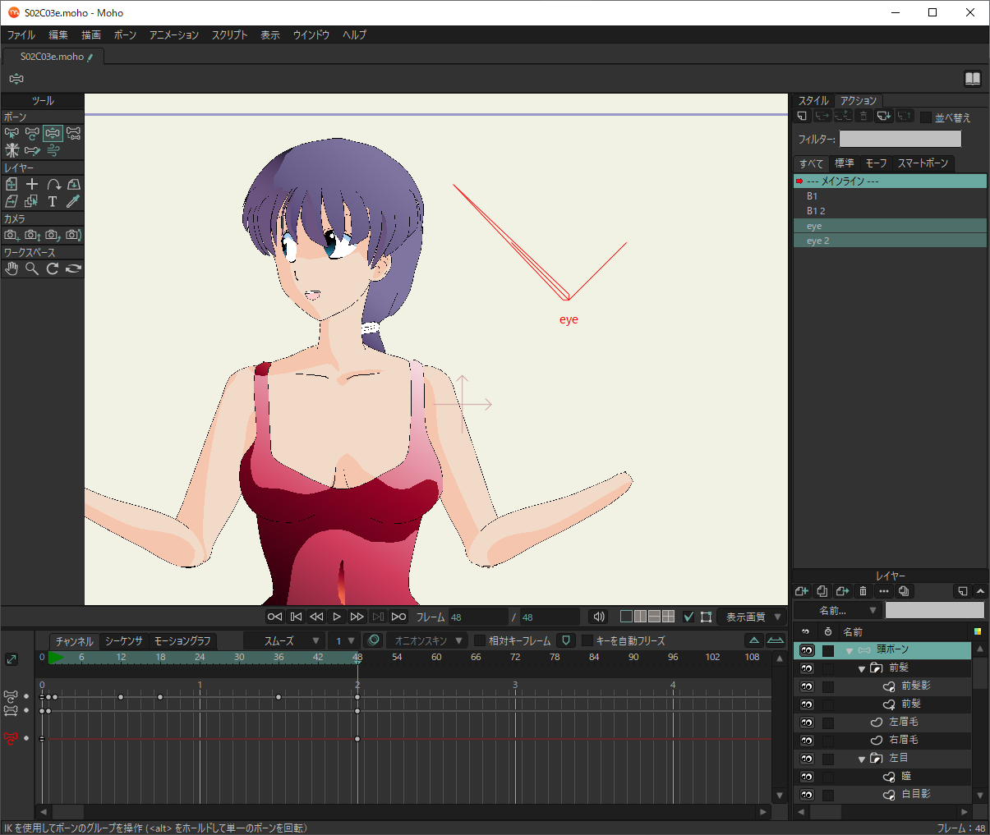Select the Bone Dynamics wind tool
This screenshot has height=835, width=990.
53,150
